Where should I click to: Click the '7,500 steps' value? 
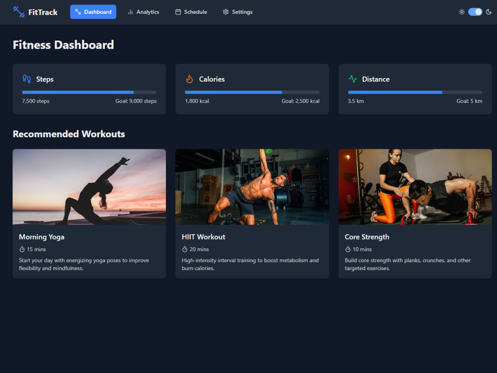coord(36,101)
